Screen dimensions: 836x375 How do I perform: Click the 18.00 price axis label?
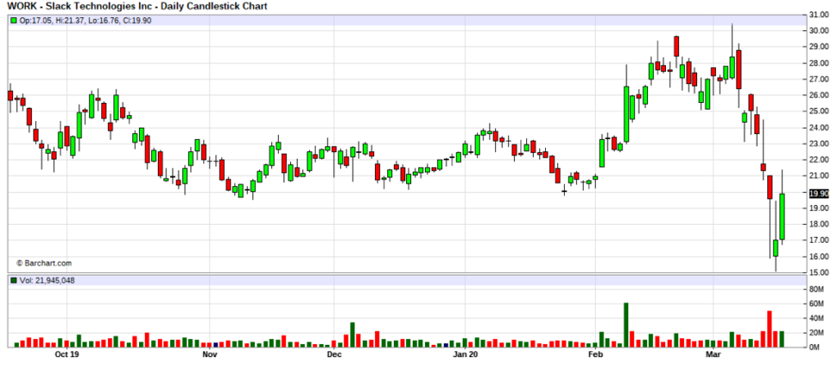coord(819,224)
